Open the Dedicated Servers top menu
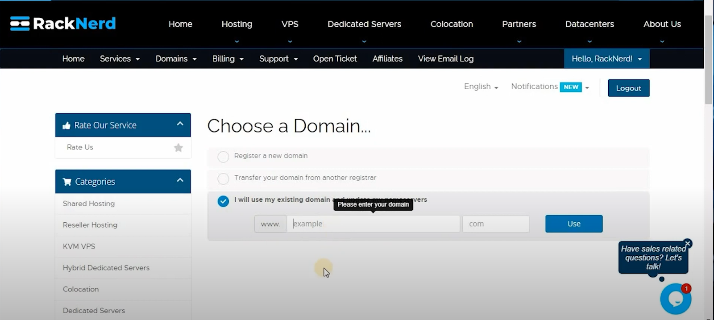 pos(364,24)
